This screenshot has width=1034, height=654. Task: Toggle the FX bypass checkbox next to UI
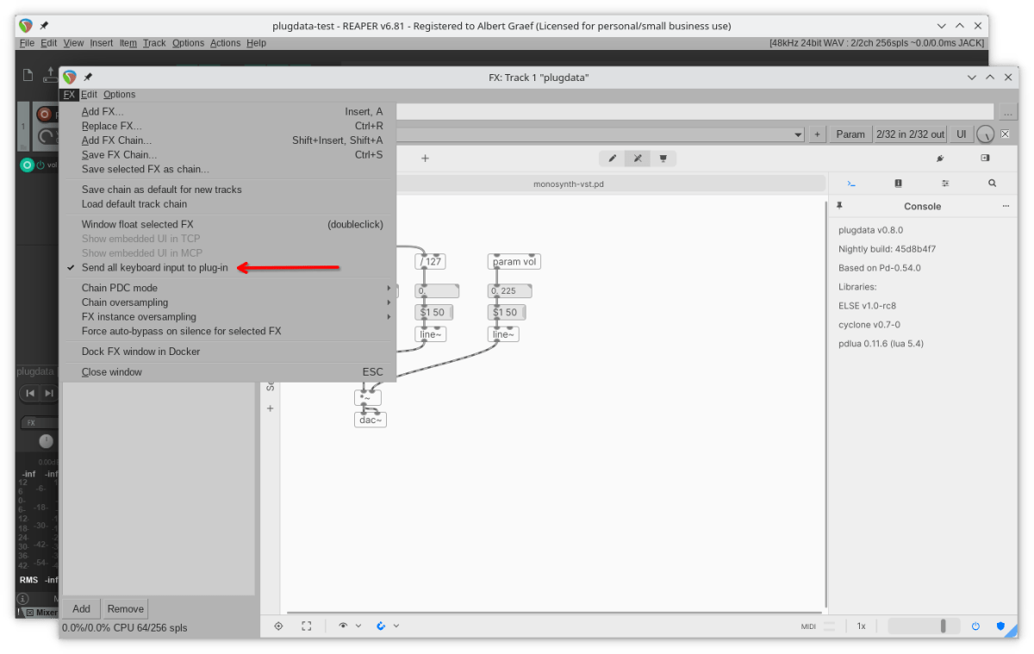click(x=1005, y=134)
